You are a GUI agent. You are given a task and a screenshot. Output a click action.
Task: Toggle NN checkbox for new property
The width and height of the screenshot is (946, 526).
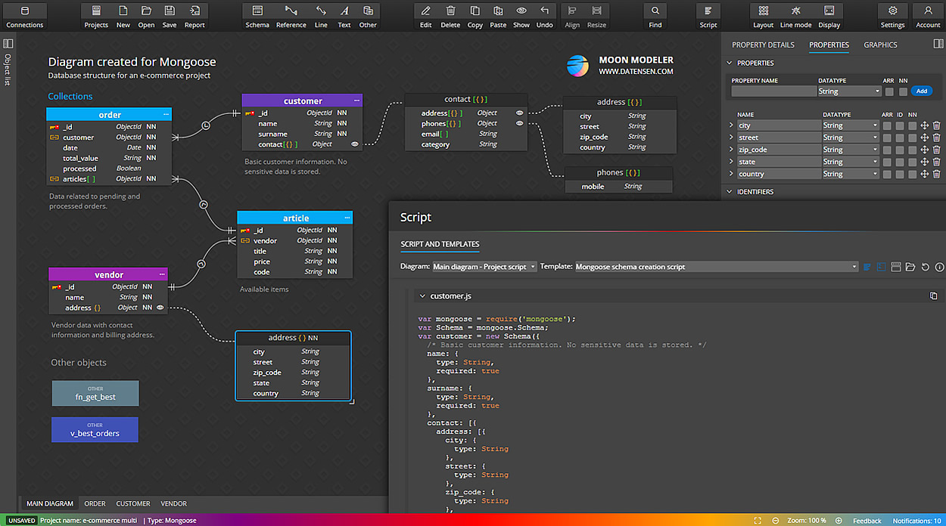click(903, 91)
